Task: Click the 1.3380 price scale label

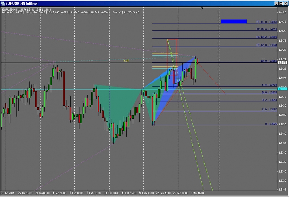Action: pos(283,153)
